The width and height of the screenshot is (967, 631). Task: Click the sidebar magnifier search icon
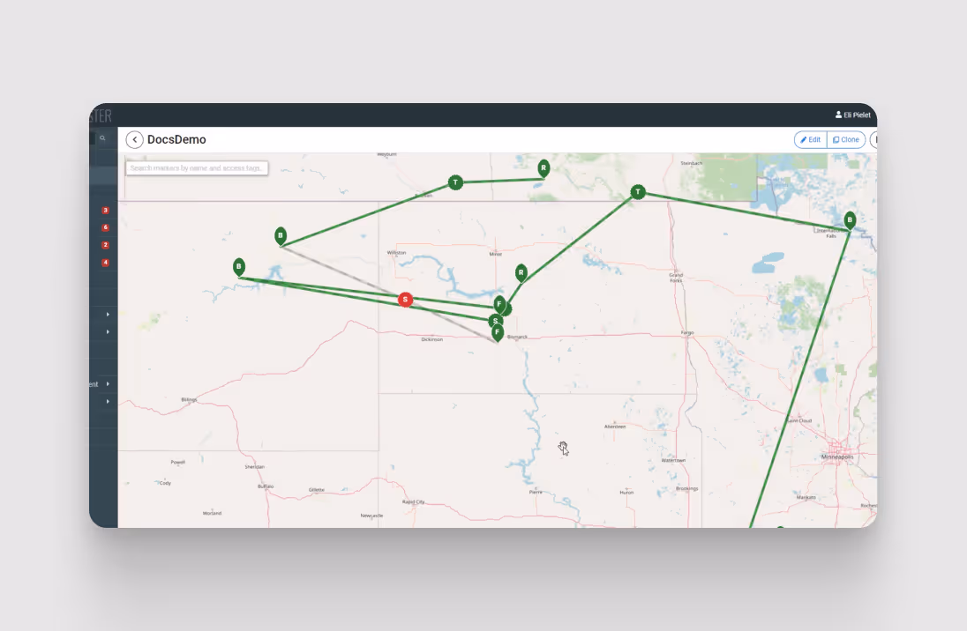click(102, 138)
